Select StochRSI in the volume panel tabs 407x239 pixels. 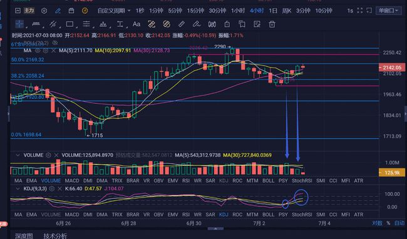click(x=302, y=181)
